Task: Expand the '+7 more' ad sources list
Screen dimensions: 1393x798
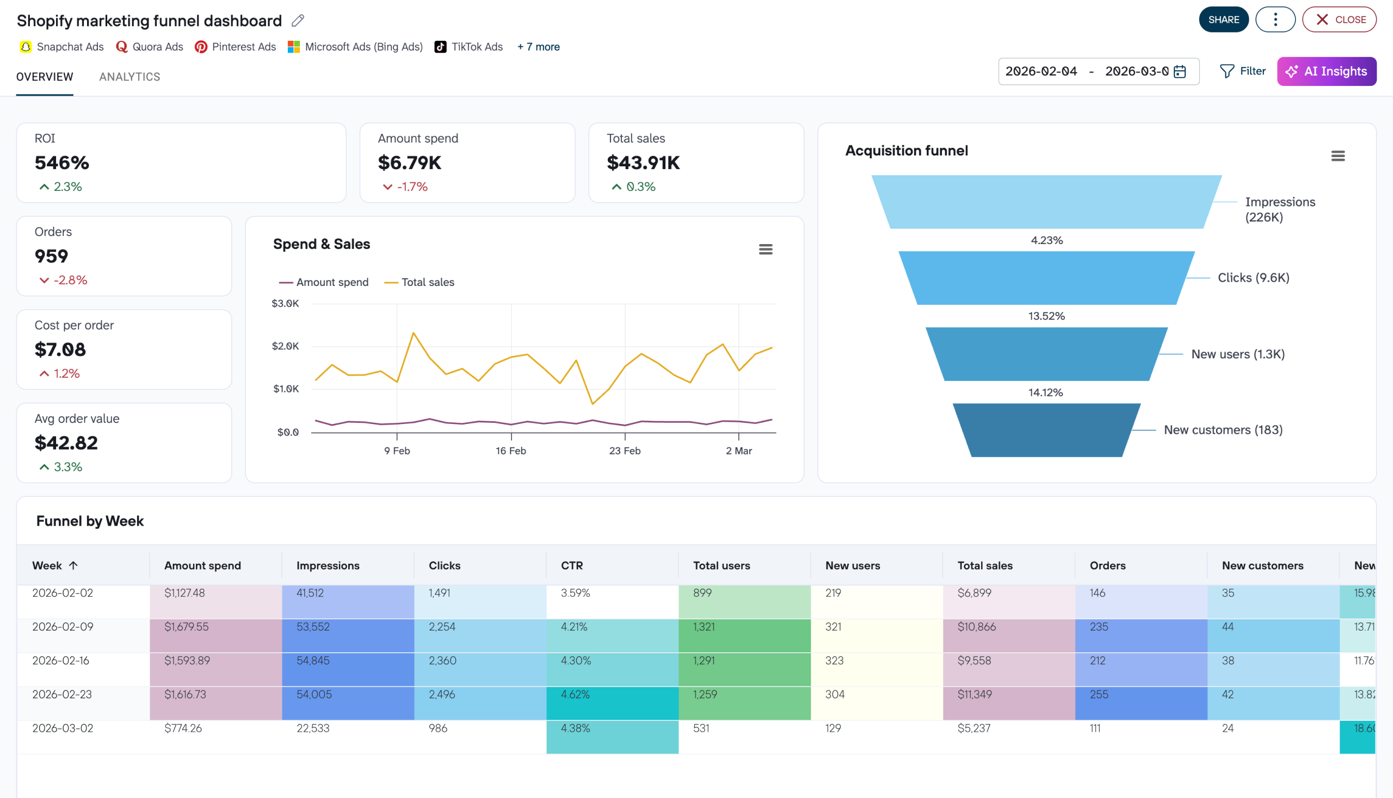Action: pos(538,47)
